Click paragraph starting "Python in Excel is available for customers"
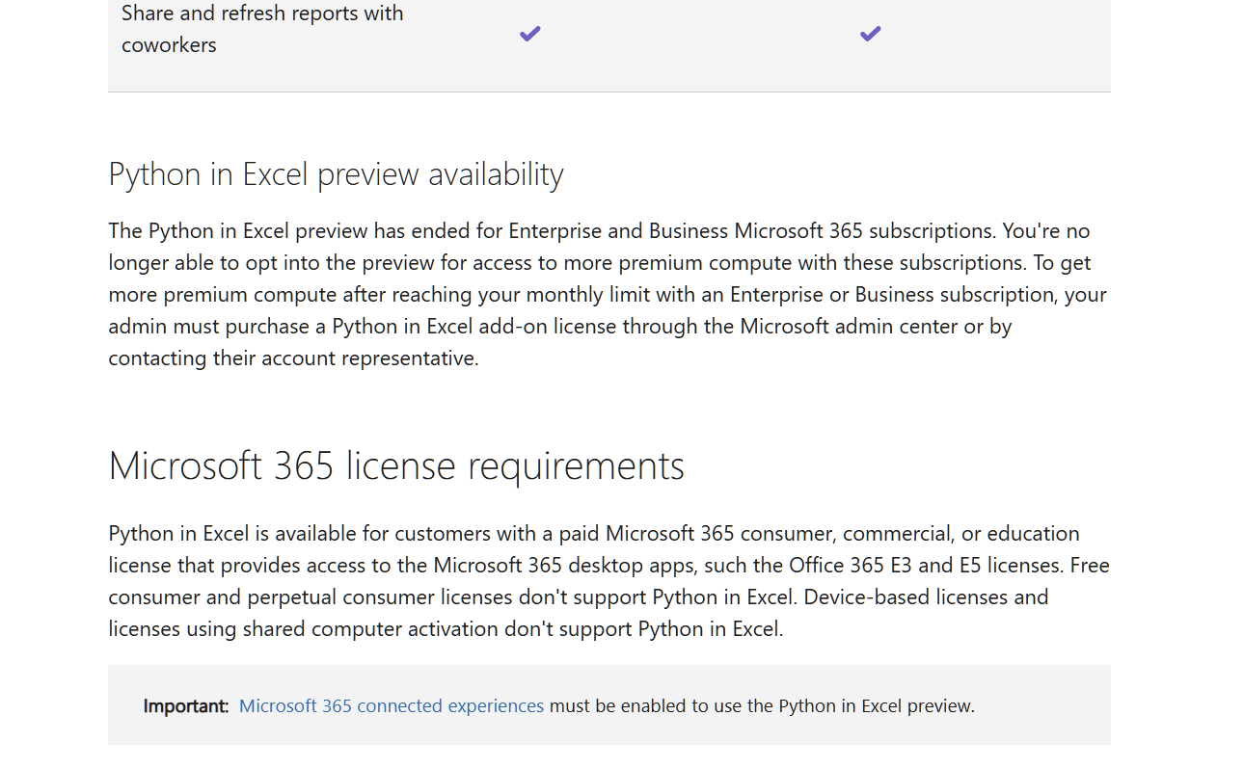This screenshot has height=769, width=1244. click(609, 581)
